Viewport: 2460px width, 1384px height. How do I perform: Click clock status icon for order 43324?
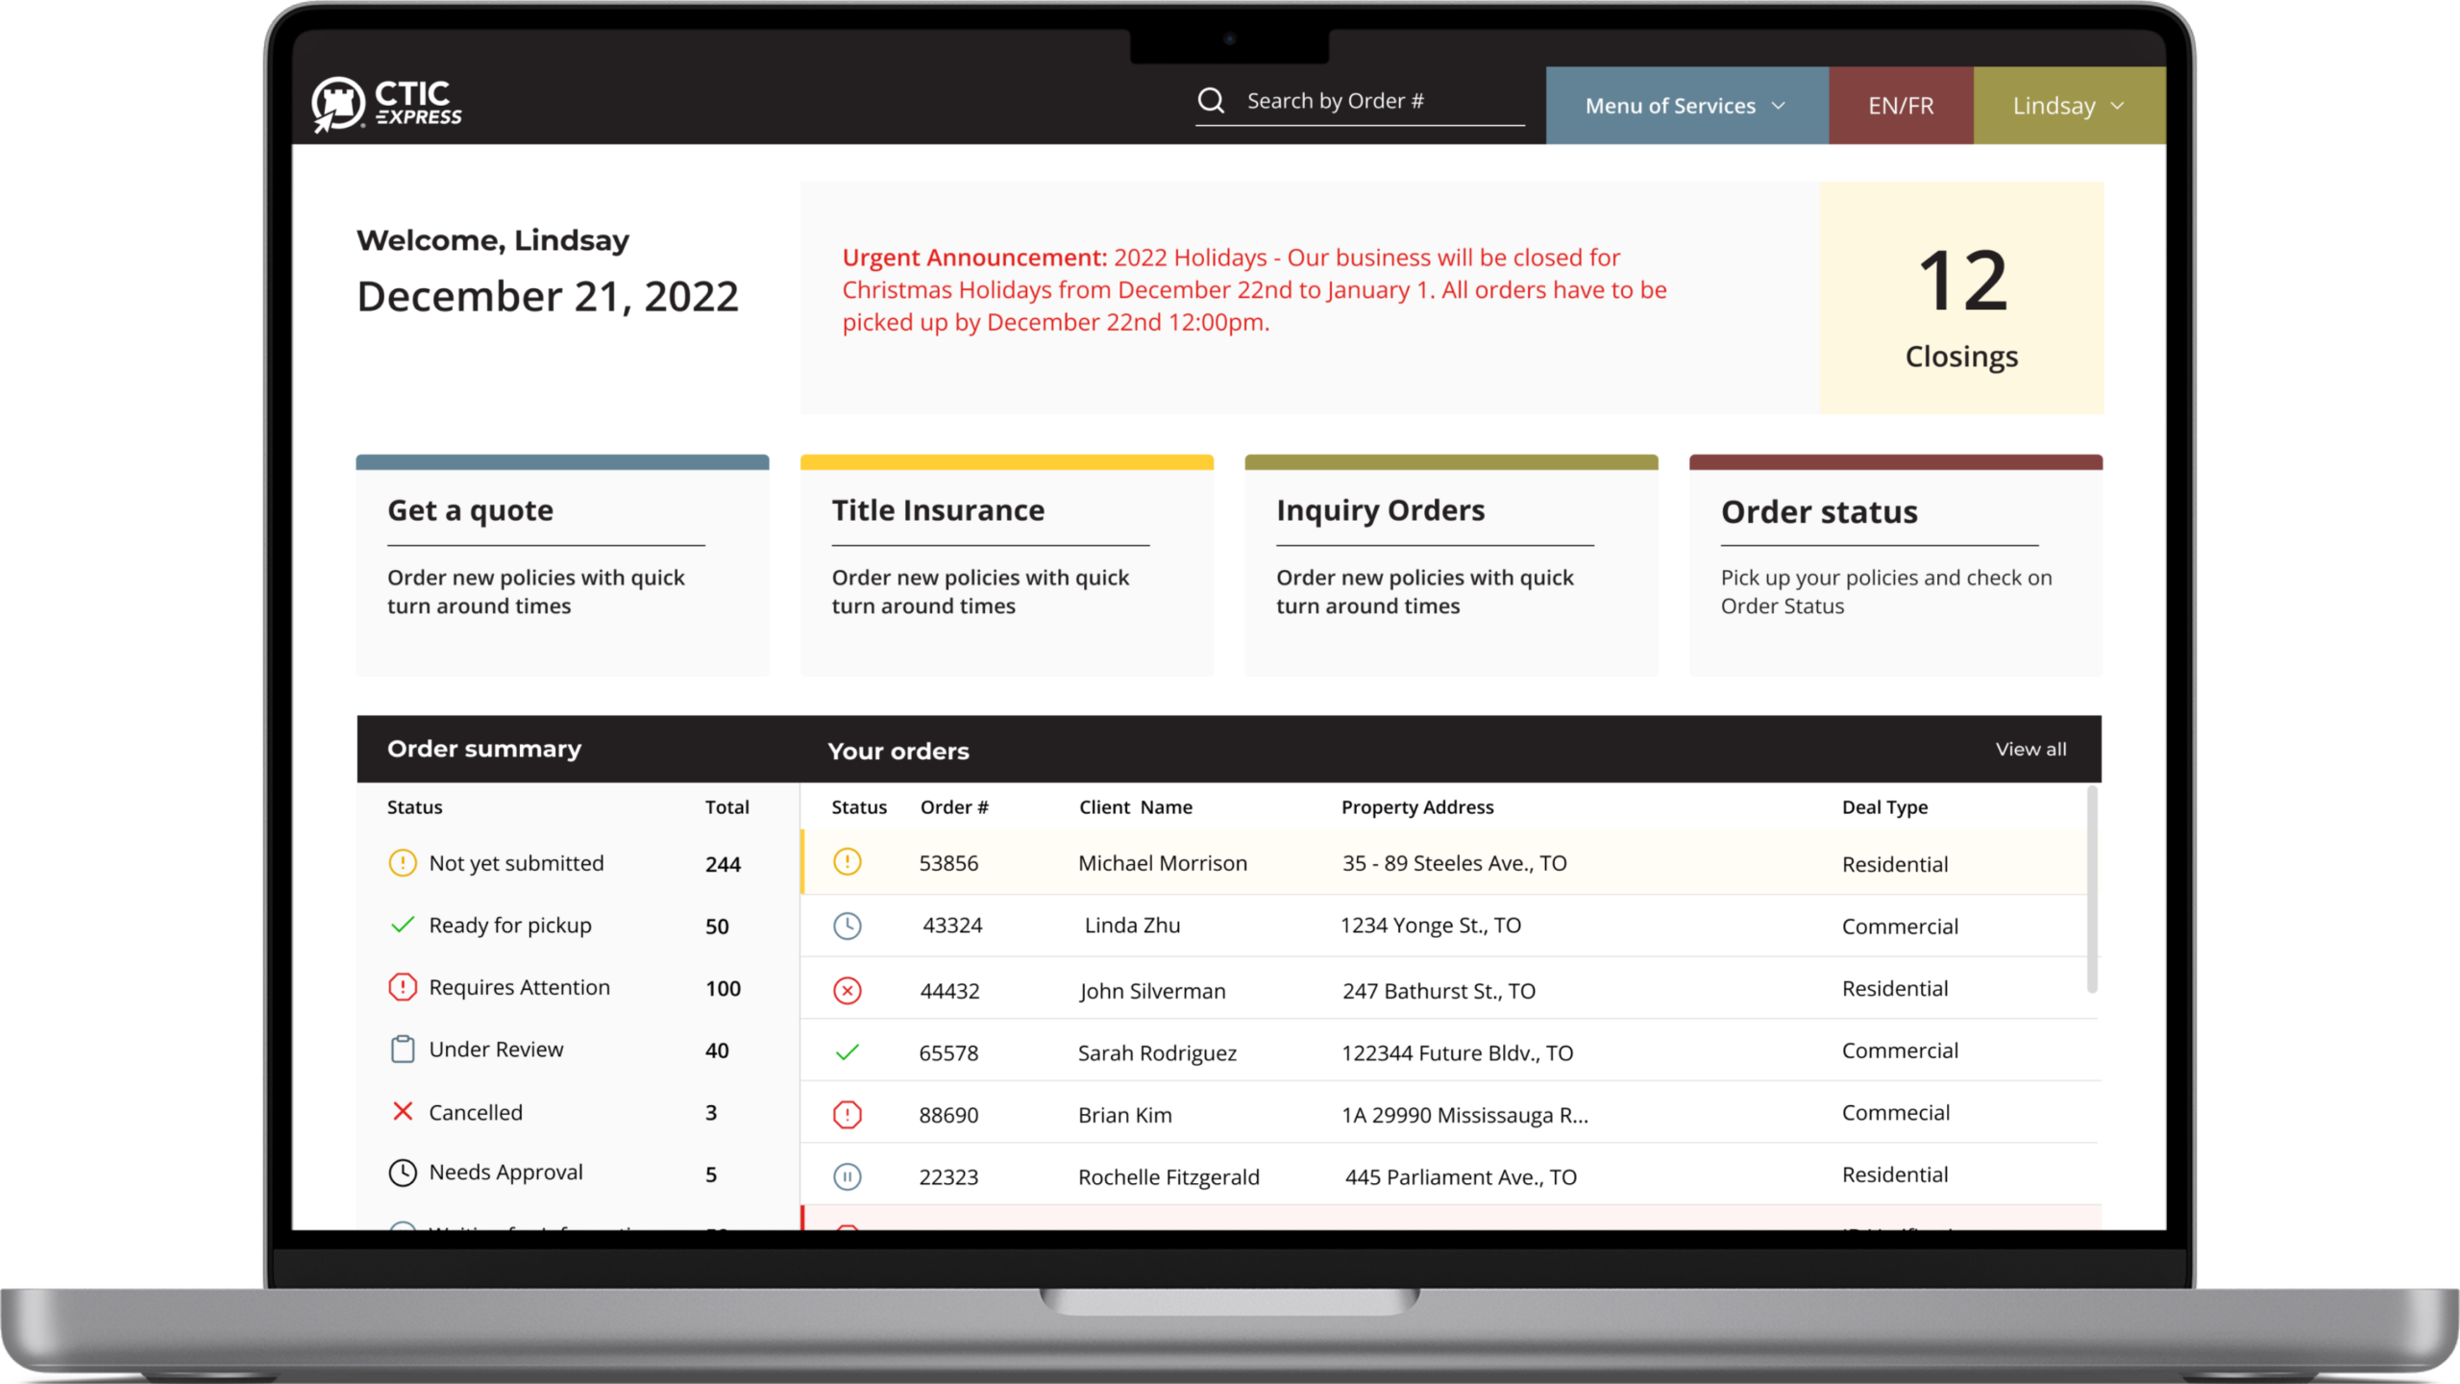[x=847, y=926]
